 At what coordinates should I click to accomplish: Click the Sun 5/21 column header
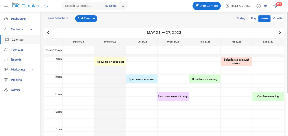pos(78,42)
